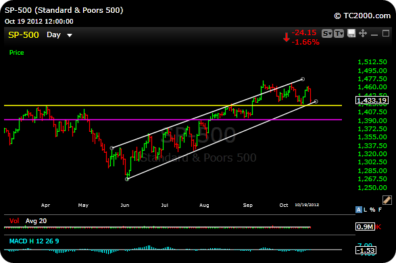Image resolution: width=396 pixels, height=263 pixels.
Task: Click the -24.15 net change value
Action: point(304,32)
